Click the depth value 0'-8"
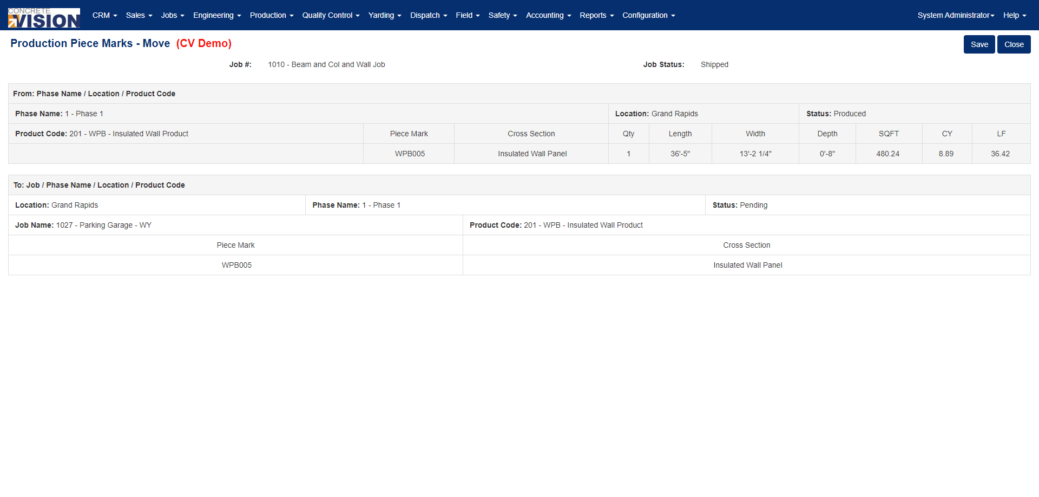The height and width of the screenshot is (497, 1039). [827, 154]
